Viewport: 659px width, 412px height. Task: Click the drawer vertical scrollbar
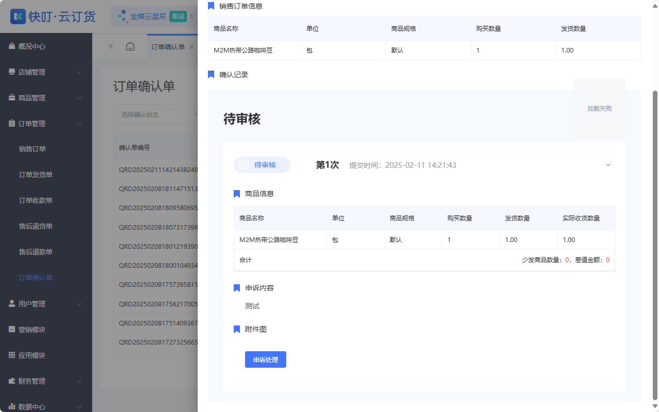(655, 245)
